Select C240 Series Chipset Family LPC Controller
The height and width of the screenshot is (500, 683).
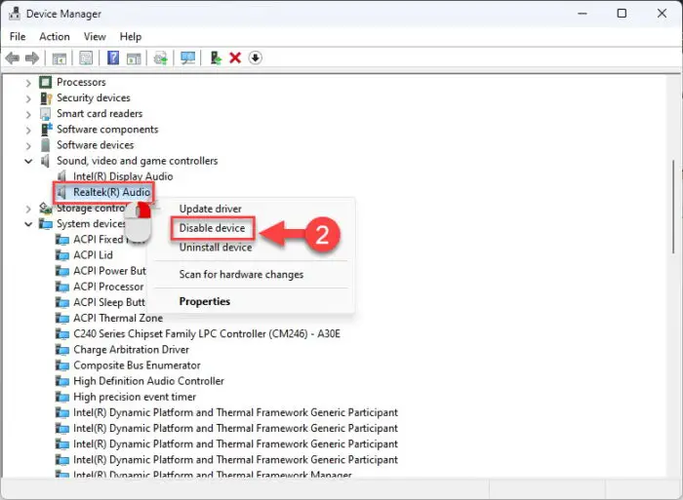(x=207, y=333)
